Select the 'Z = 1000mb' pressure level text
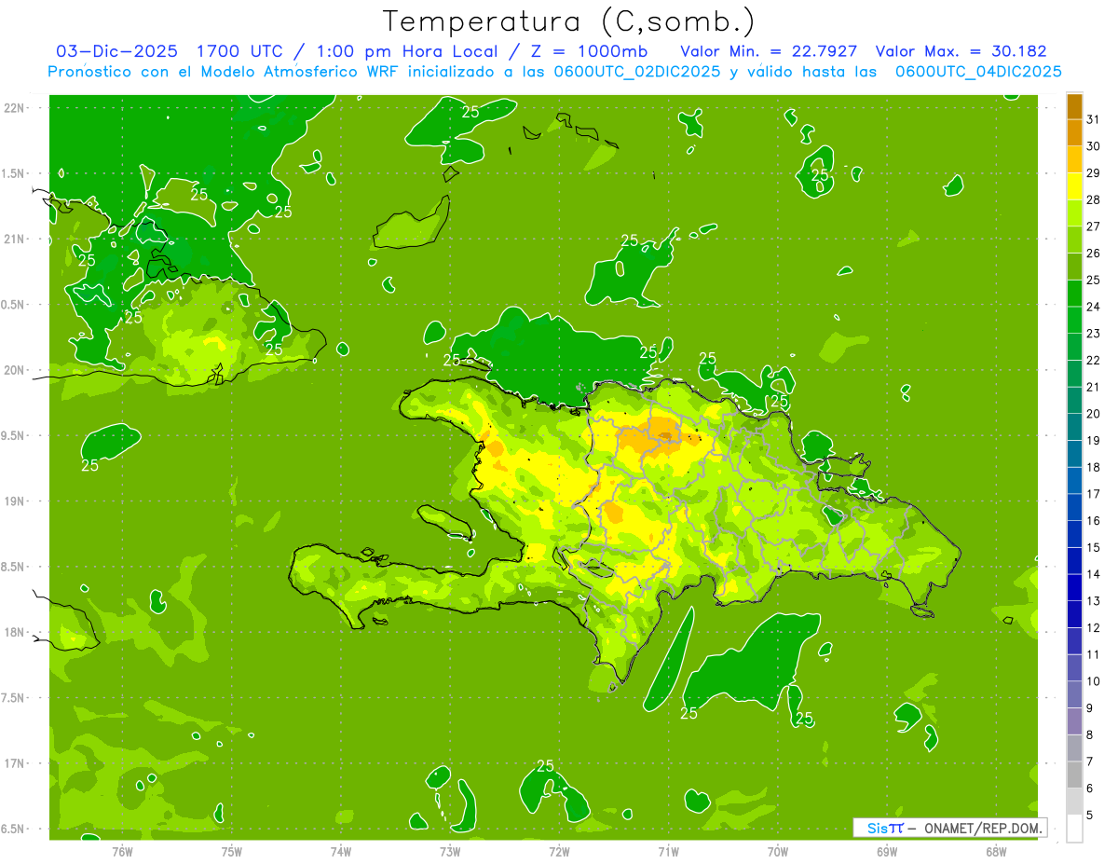1118x864 pixels. click(587, 51)
